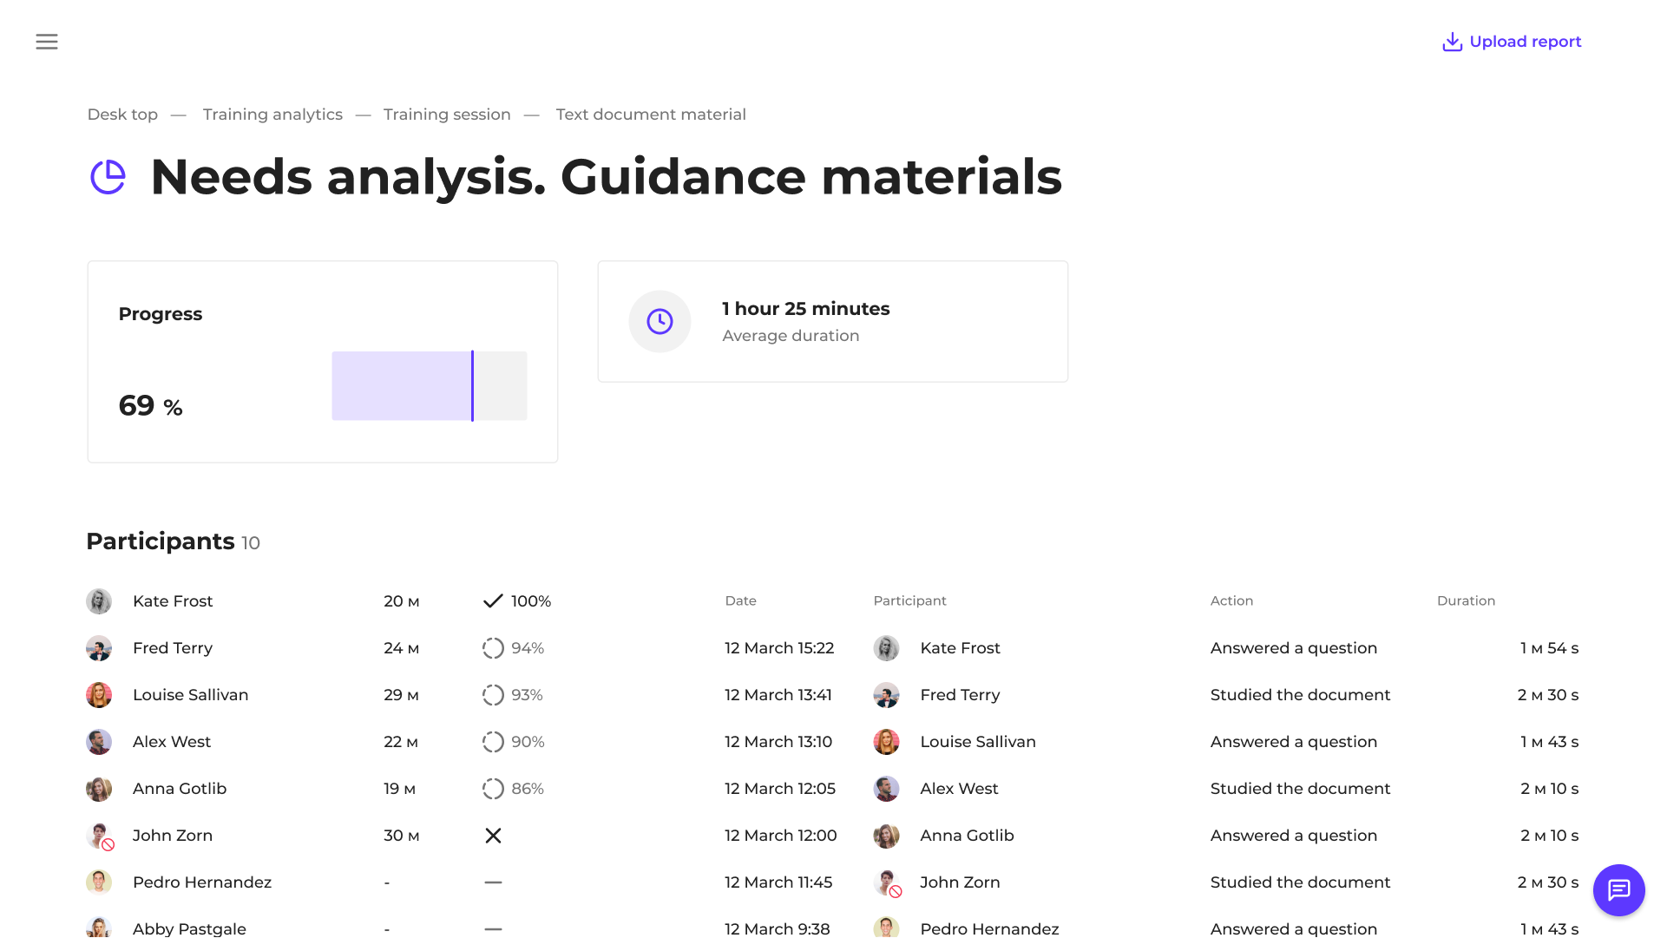
Task: Navigate to the Training session breadcrumb
Action: 447,115
